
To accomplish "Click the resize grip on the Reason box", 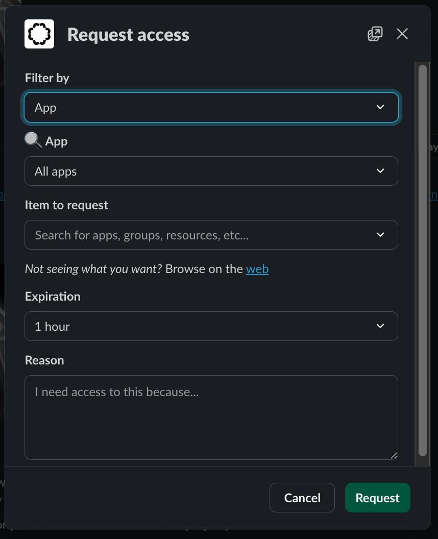I will 394,455.
